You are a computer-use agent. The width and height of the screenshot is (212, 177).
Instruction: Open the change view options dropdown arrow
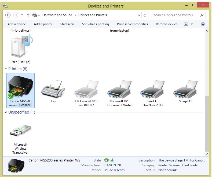[192, 24]
